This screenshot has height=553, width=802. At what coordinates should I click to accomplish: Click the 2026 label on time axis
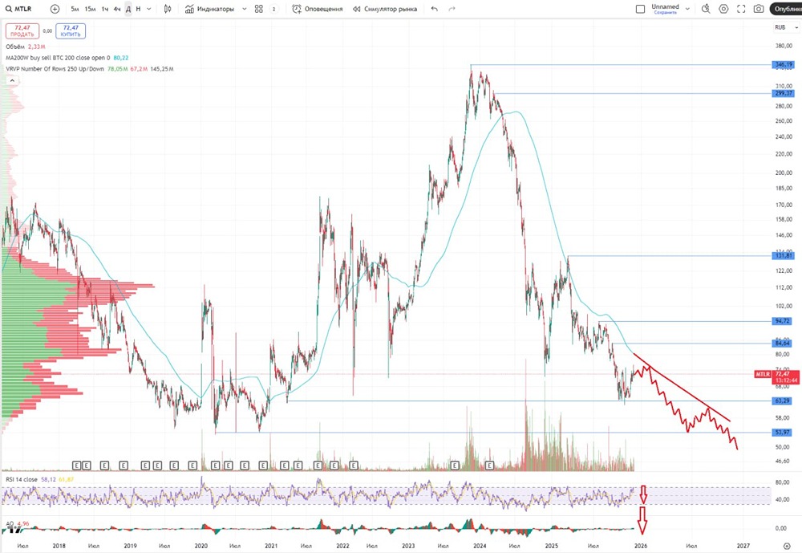[x=640, y=546]
